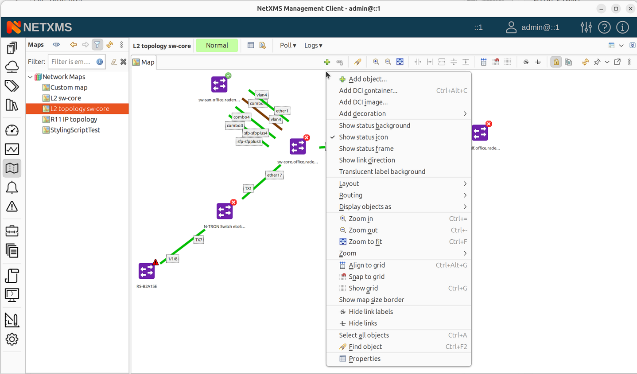Image resolution: width=637 pixels, height=374 pixels.
Task: Open the Dashboards gauge icon in sidebar
Action: (12, 130)
